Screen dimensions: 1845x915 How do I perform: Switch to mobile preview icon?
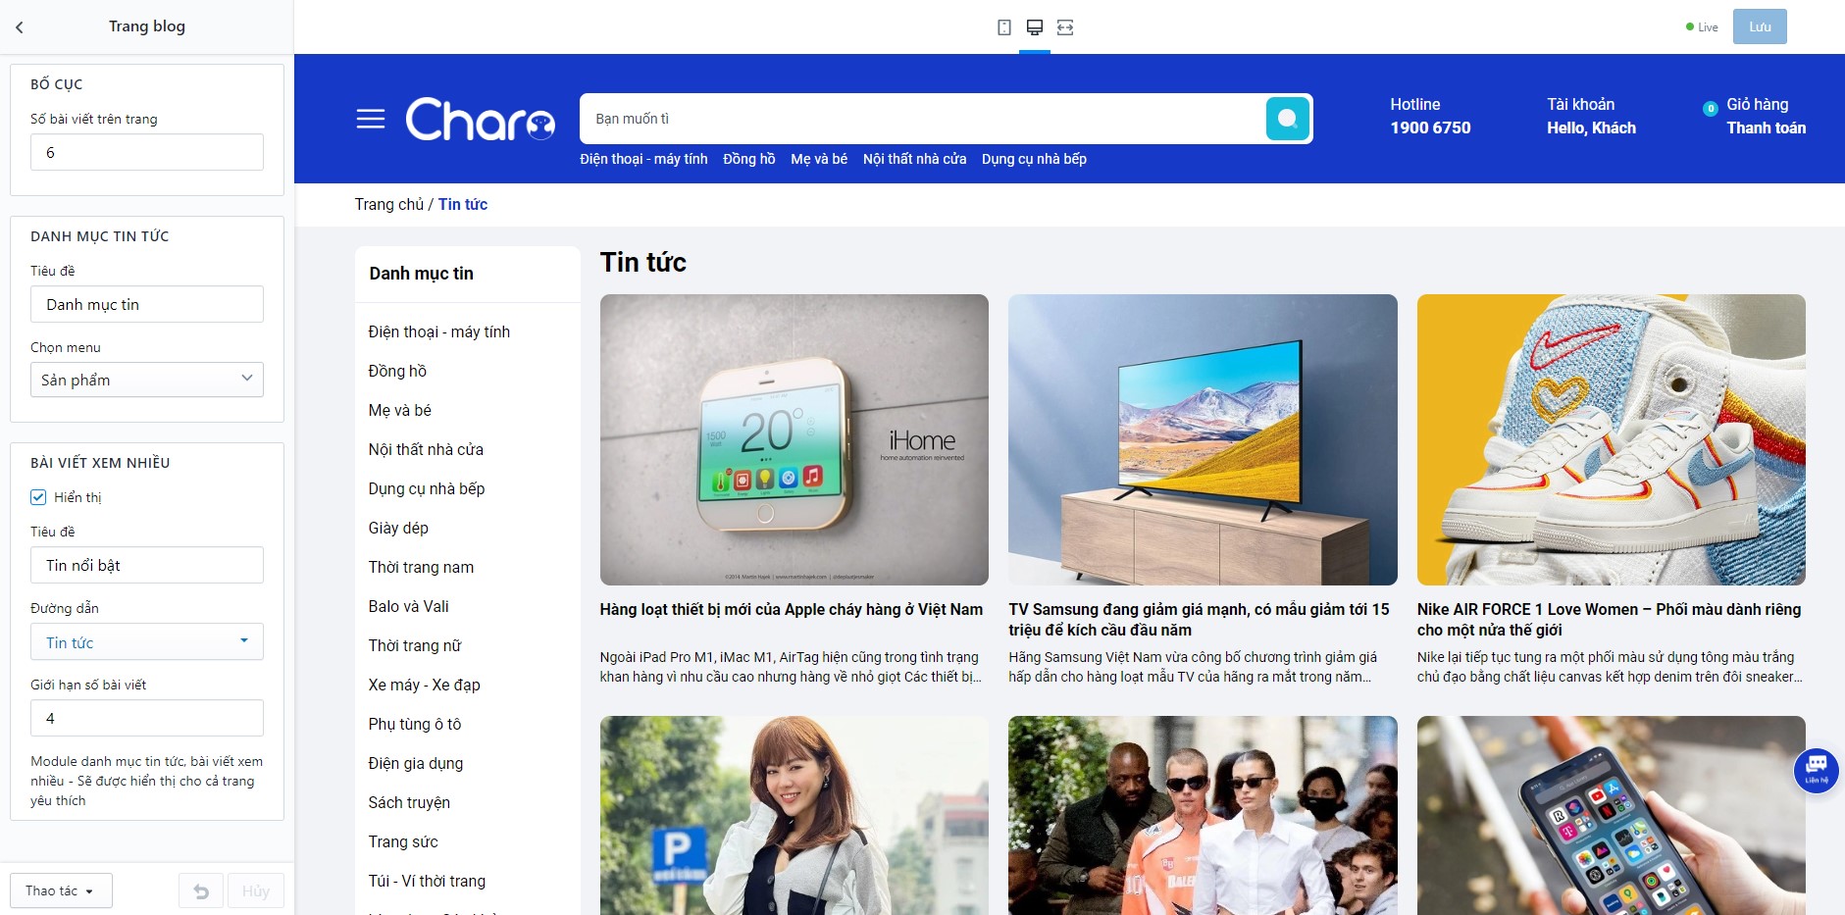[1004, 27]
